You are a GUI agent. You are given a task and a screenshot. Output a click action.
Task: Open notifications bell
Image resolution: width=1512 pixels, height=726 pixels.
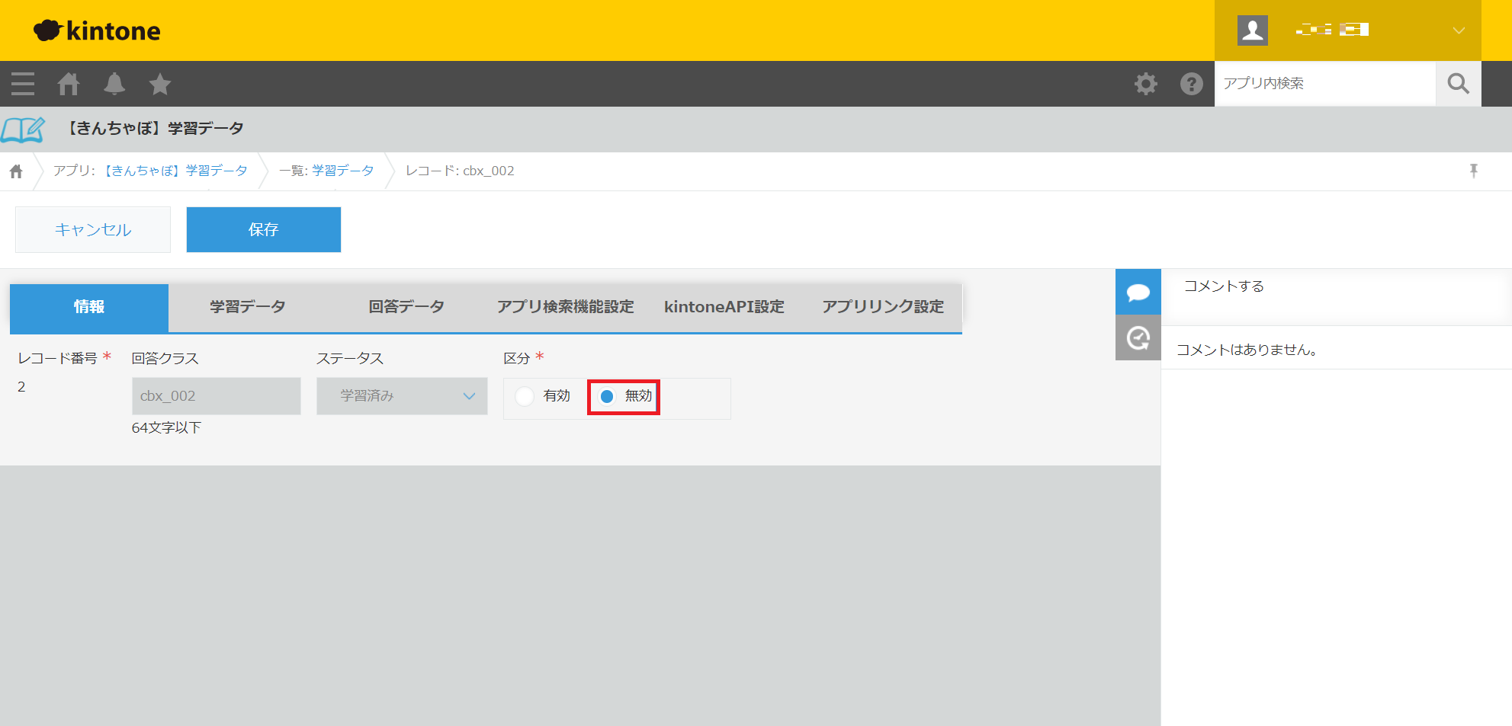coord(114,84)
